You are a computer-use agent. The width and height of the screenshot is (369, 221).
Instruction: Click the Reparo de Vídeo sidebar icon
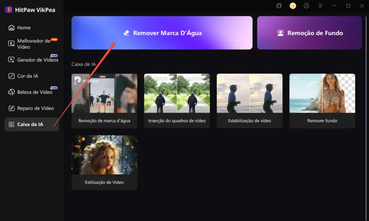click(x=11, y=108)
